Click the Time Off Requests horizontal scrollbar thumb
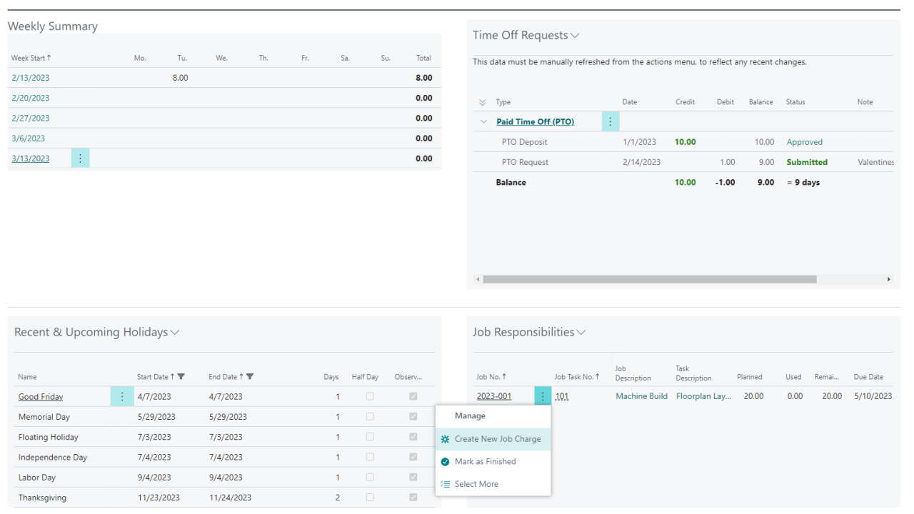Screen dimensions: 914x514 (649, 279)
